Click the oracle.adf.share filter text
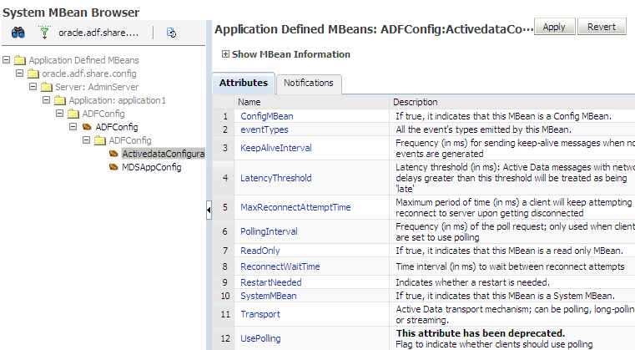This screenshot has height=350, width=635. pos(98,33)
